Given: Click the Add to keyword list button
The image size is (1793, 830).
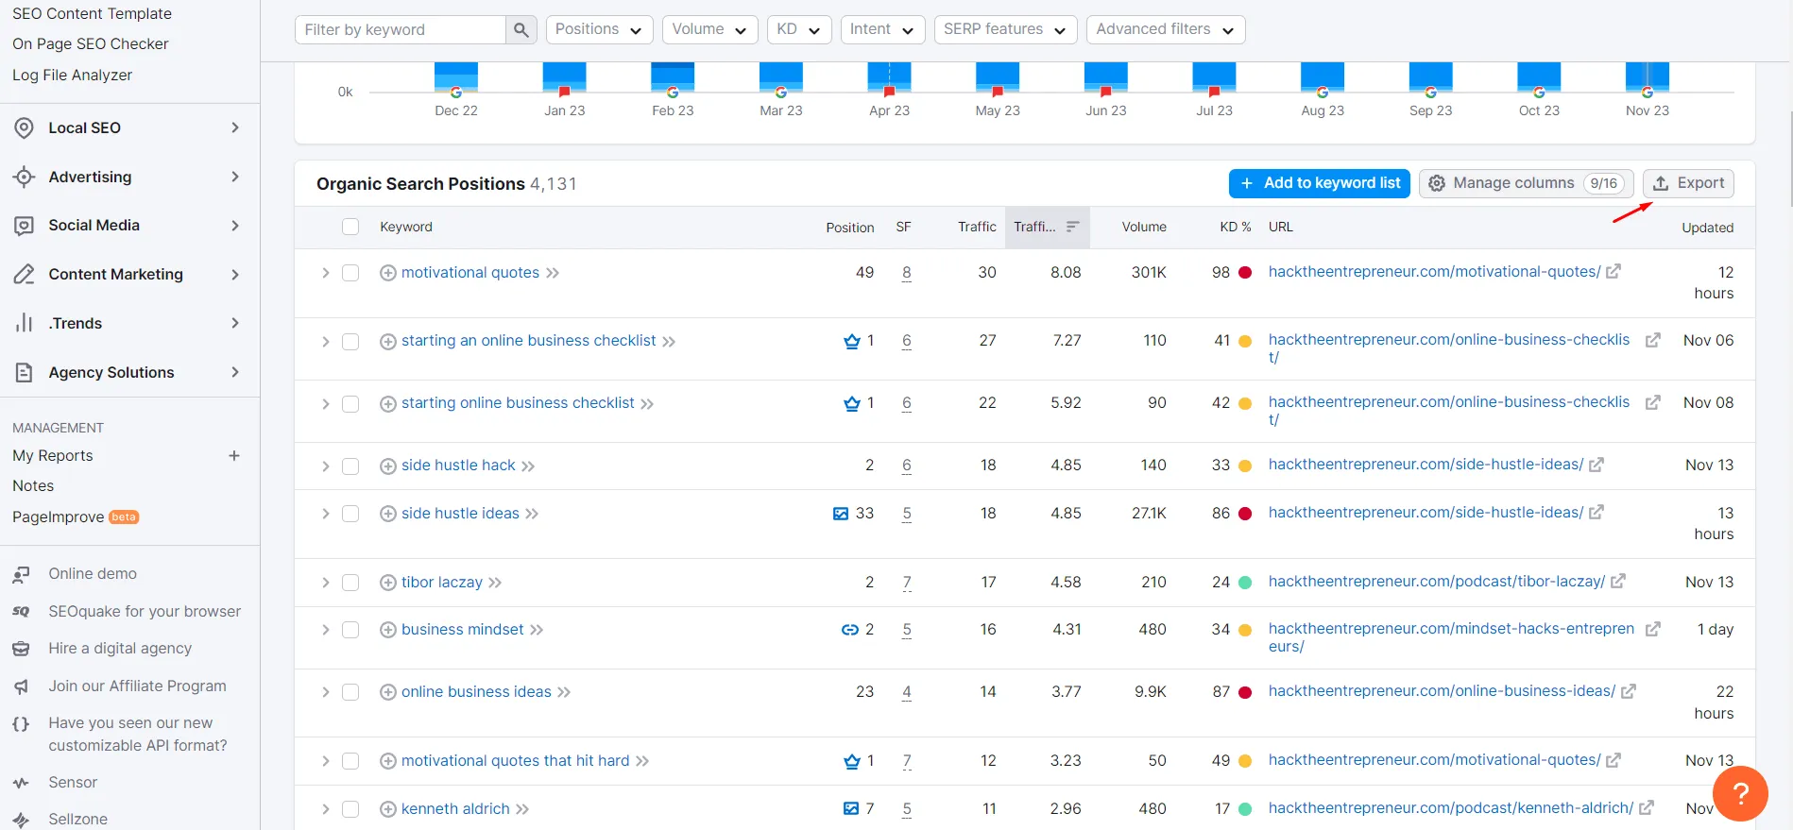Looking at the screenshot, I should (x=1320, y=183).
